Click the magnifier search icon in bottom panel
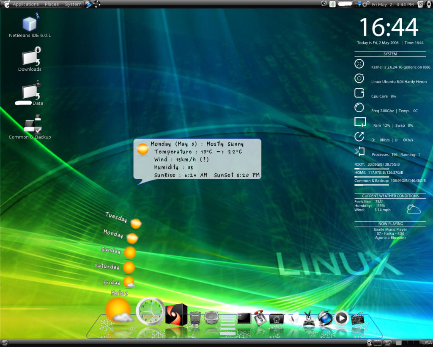 coord(369,343)
